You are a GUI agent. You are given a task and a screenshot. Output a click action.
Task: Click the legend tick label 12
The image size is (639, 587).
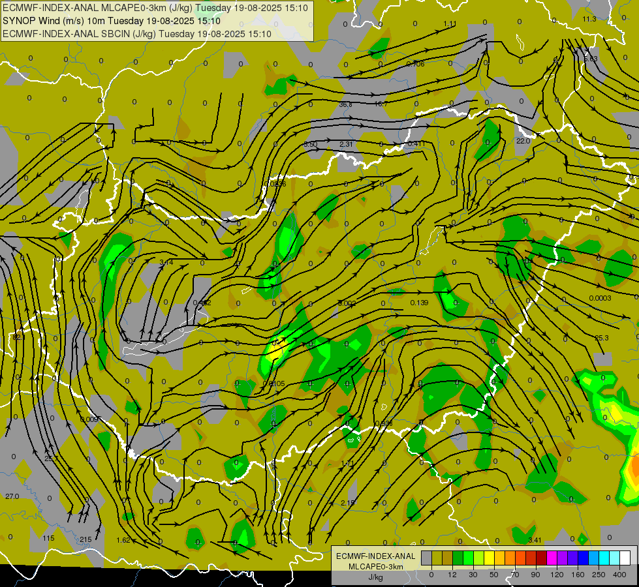point(452,575)
